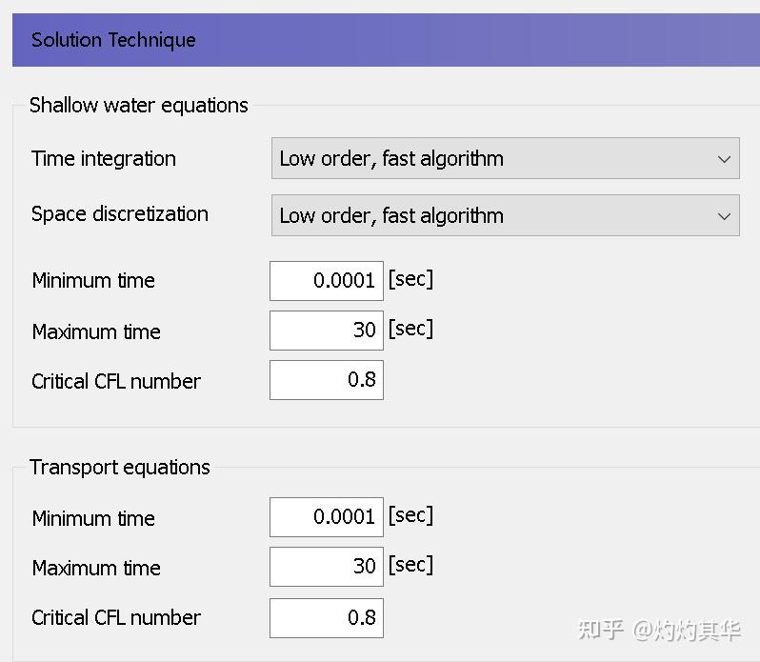Click the Transport equations Maximum time field
Screen dimensions: 760x662
pyautogui.click(x=327, y=567)
